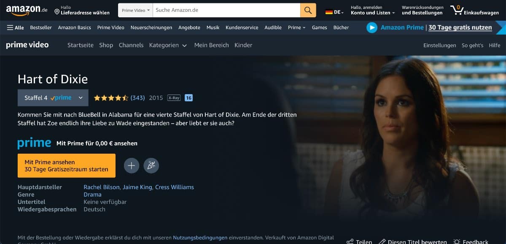Screen dimensions: 506x244
Task: Click the German flag language icon
Action: pyautogui.click(x=329, y=12)
